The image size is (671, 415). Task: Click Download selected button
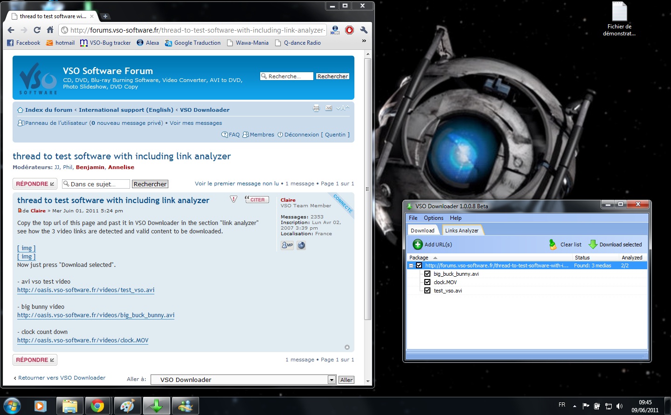click(616, 245)
